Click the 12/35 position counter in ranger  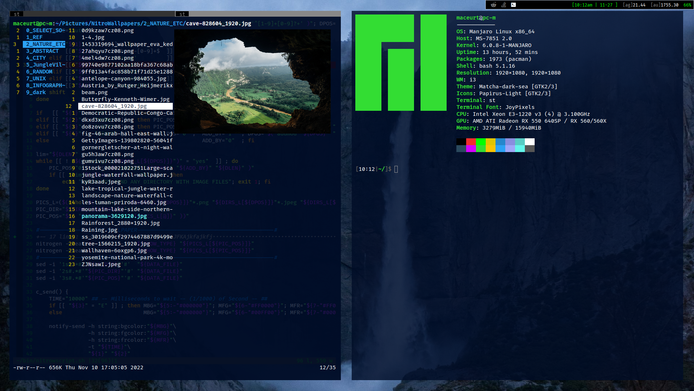click(x=327, y=367)
